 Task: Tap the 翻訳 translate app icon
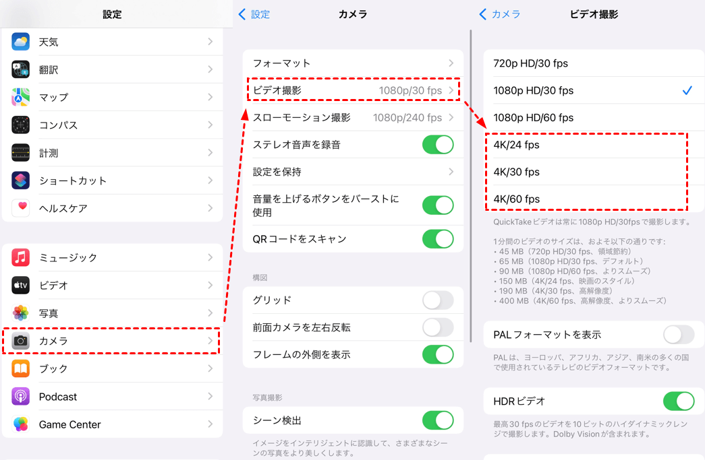(21, 69)
